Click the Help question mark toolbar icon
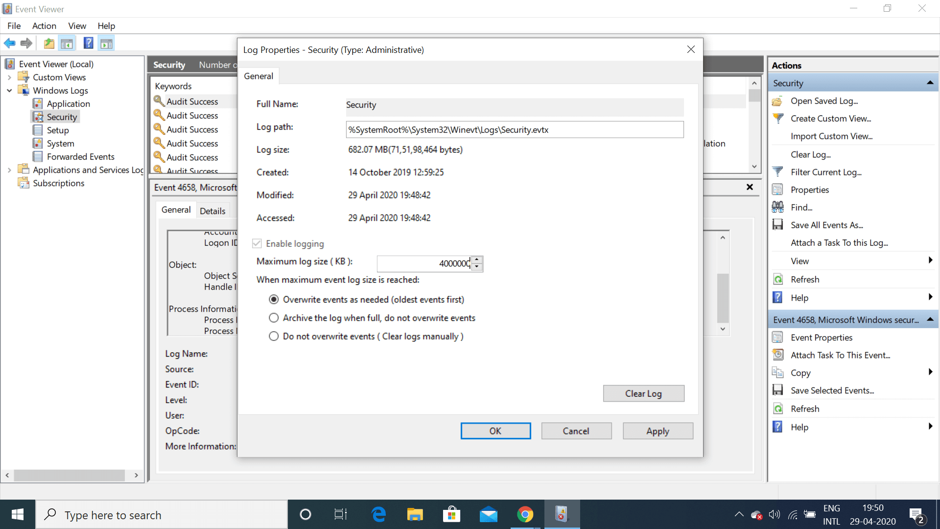The image size is (940, 529). [88, 43]
